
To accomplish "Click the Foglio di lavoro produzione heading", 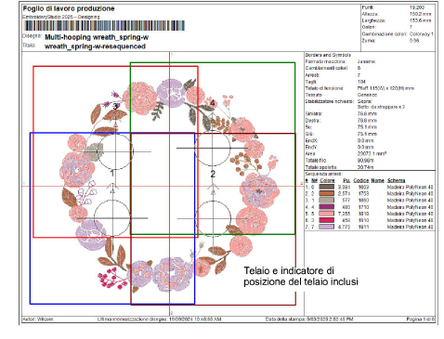I will pyautogui.click(x=69, y=8).
